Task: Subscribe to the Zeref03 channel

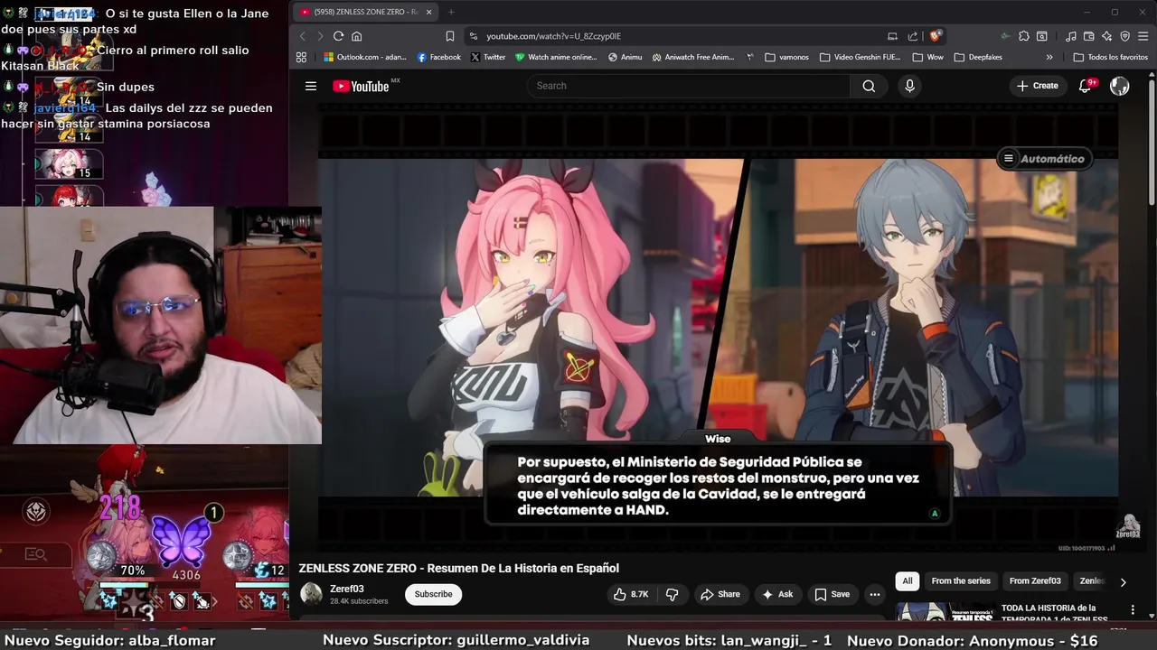Action: click(x=434, y=594)
